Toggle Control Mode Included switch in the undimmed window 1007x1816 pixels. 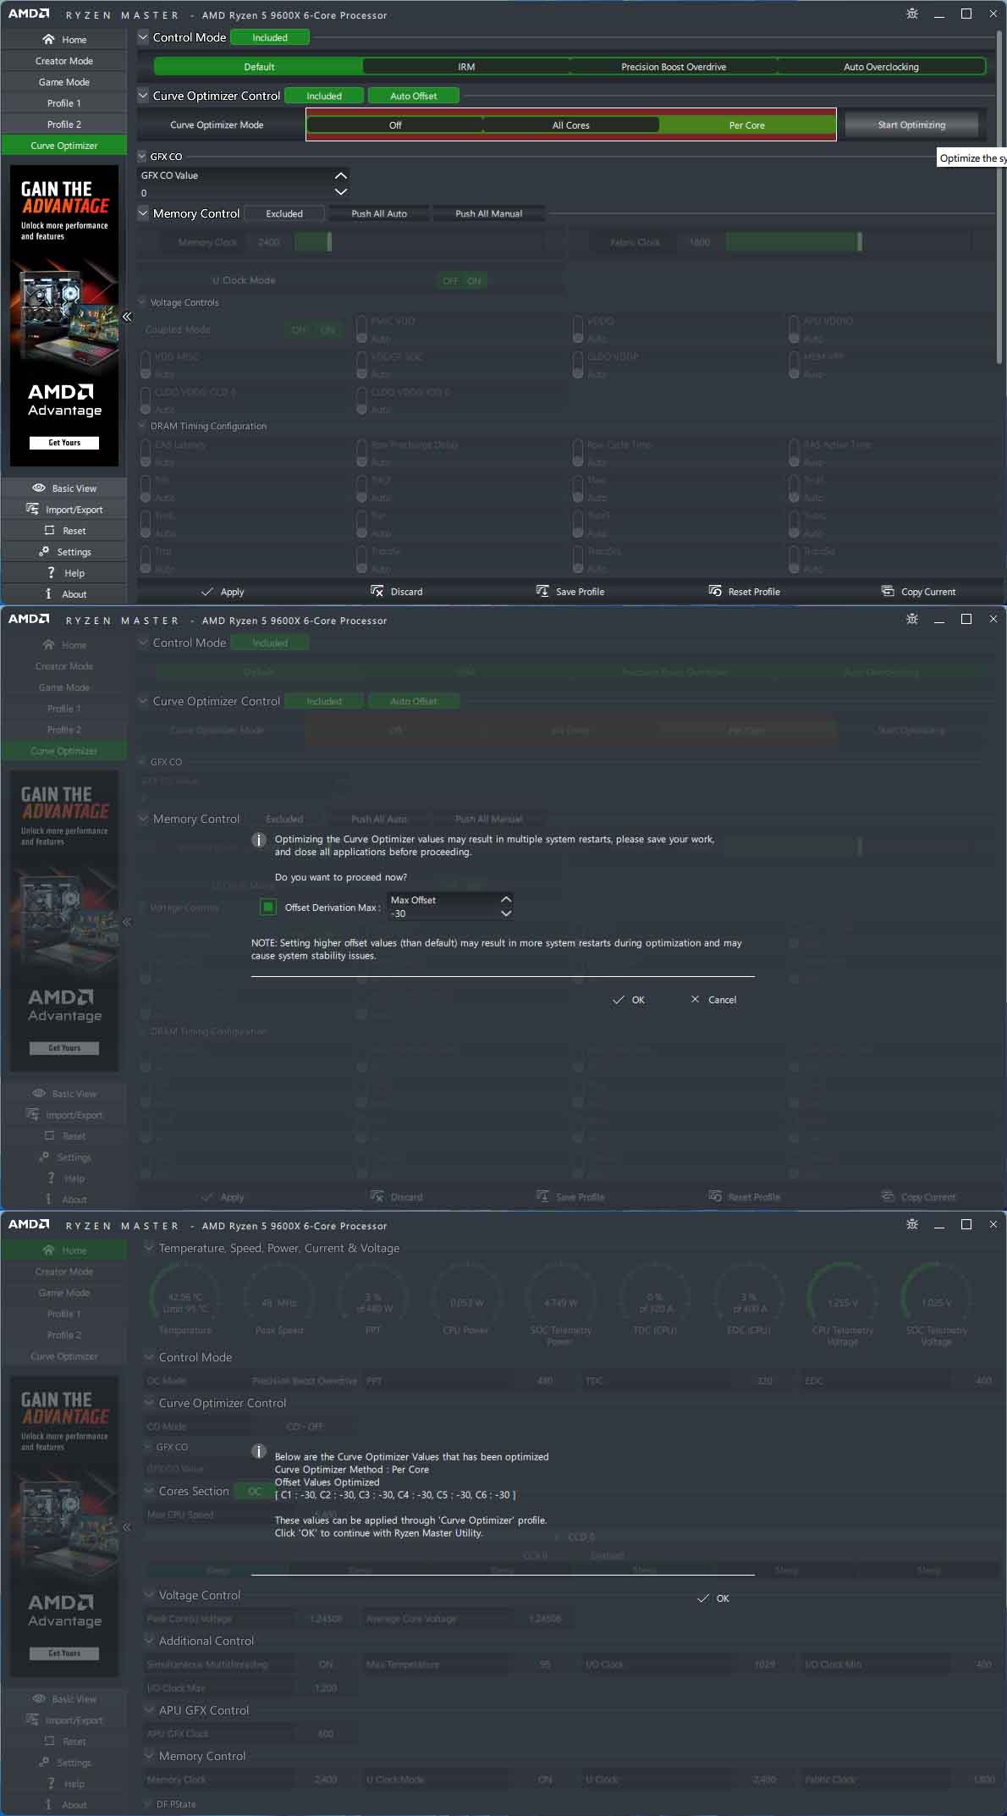(x=270, y=37)
